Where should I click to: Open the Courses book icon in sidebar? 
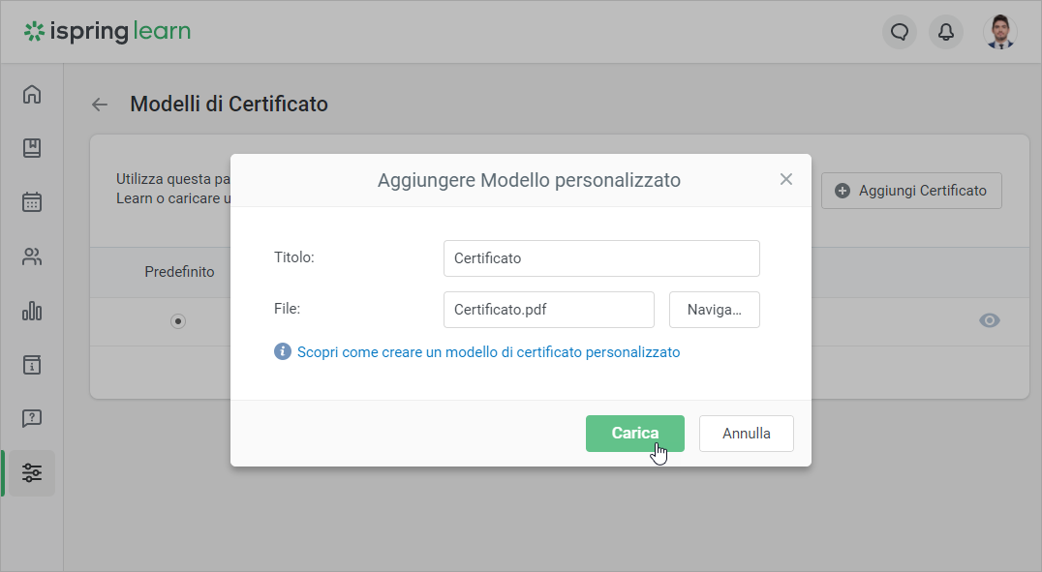click(32, 148)
